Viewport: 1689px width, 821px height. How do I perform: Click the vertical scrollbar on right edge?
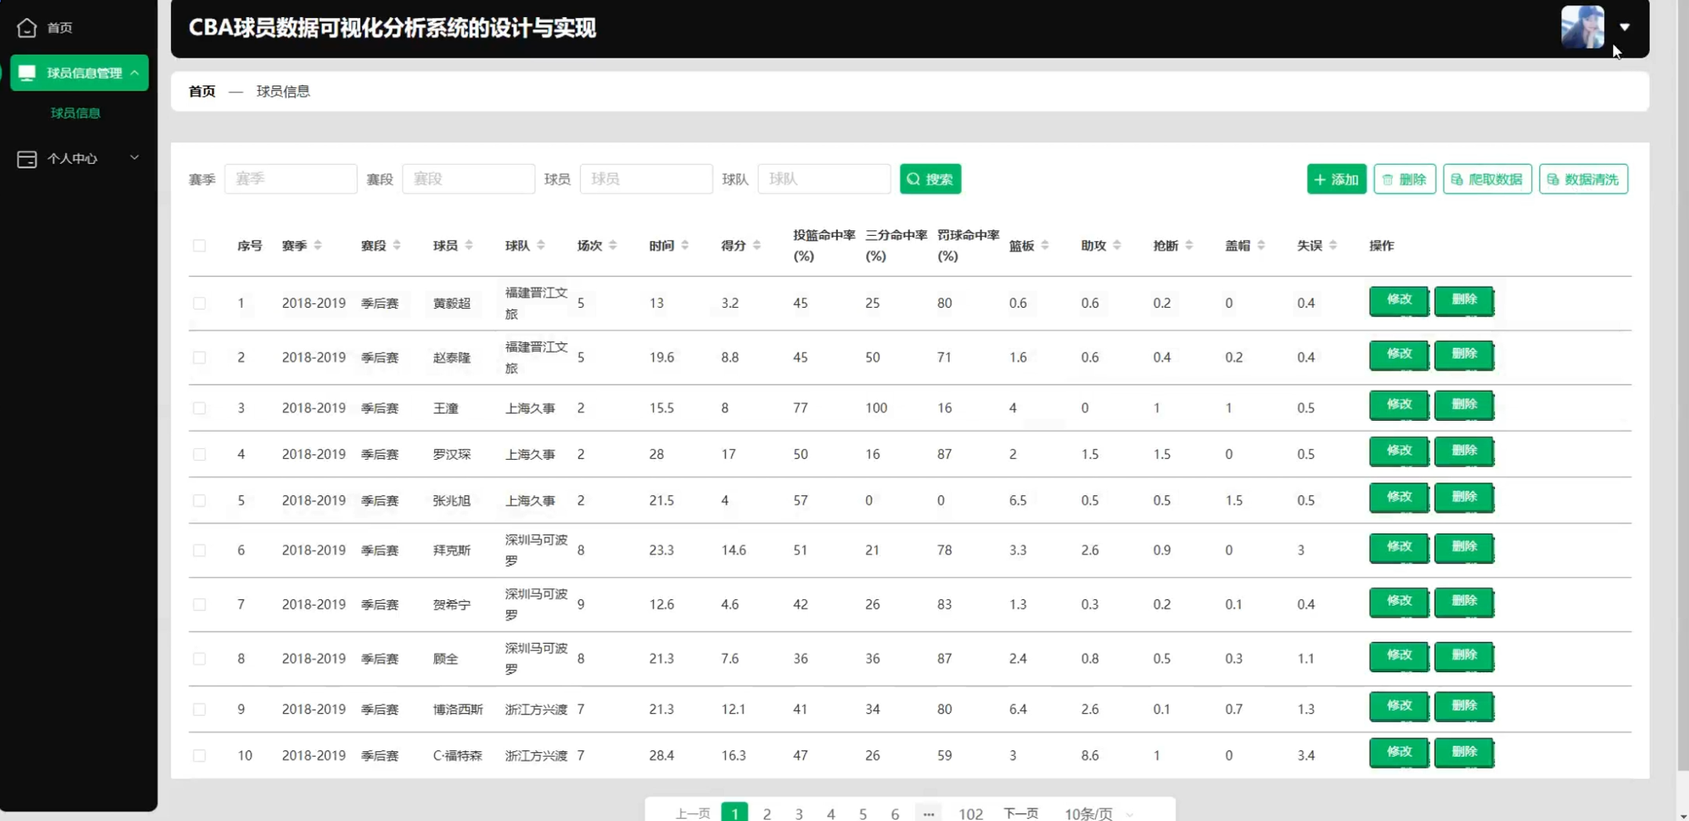point(1683,384)
